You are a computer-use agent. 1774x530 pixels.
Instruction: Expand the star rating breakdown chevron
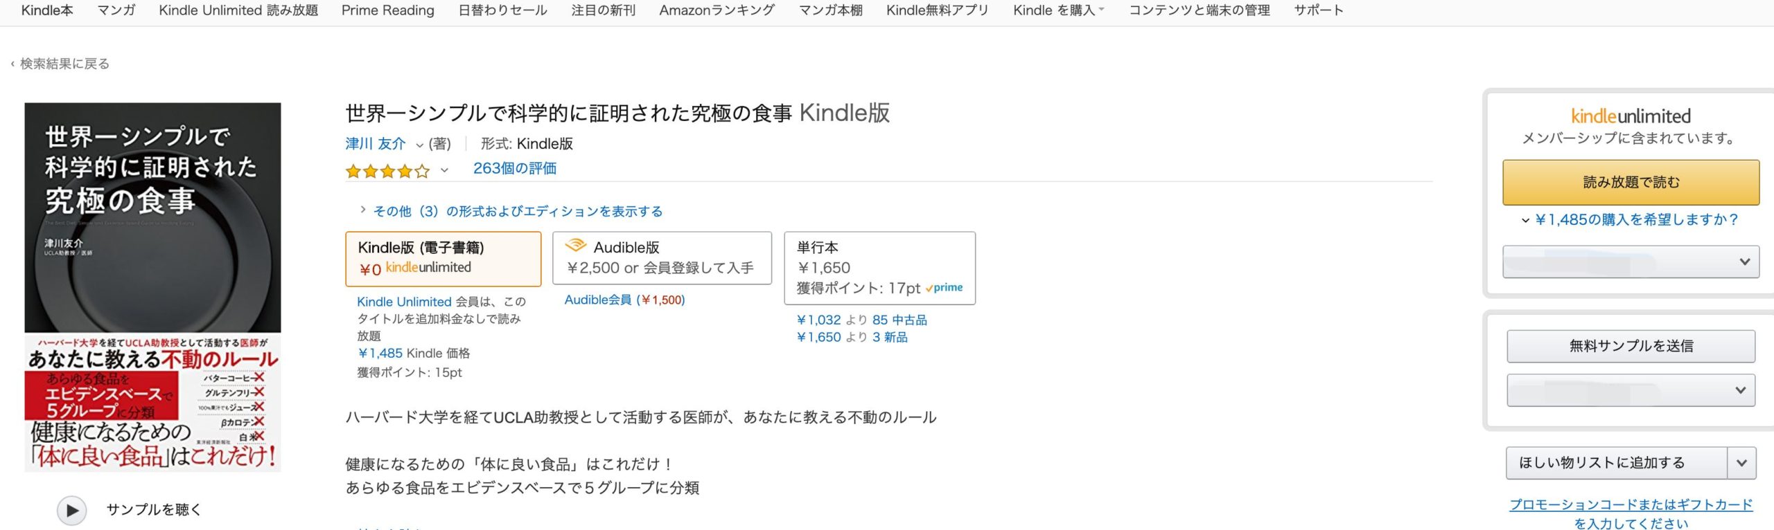click(x=444, y=170)
